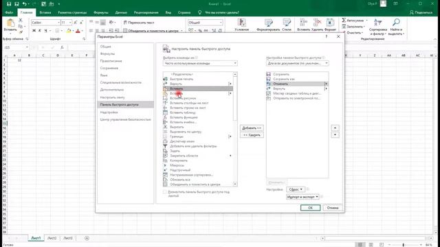Expand the Объединить и поместить в центре arrow
This screenshot has height=247, width=440.
[x=181, y=30]
